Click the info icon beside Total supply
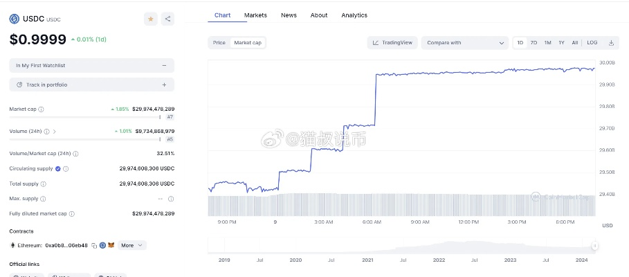This screenshot has height=277, width=629. (x=44, y=184)
